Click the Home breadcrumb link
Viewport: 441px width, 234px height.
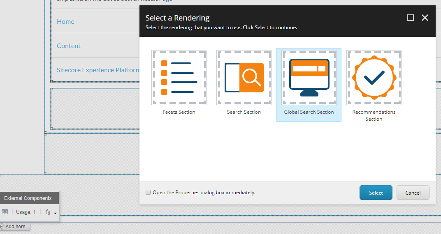tap(65, 21)
